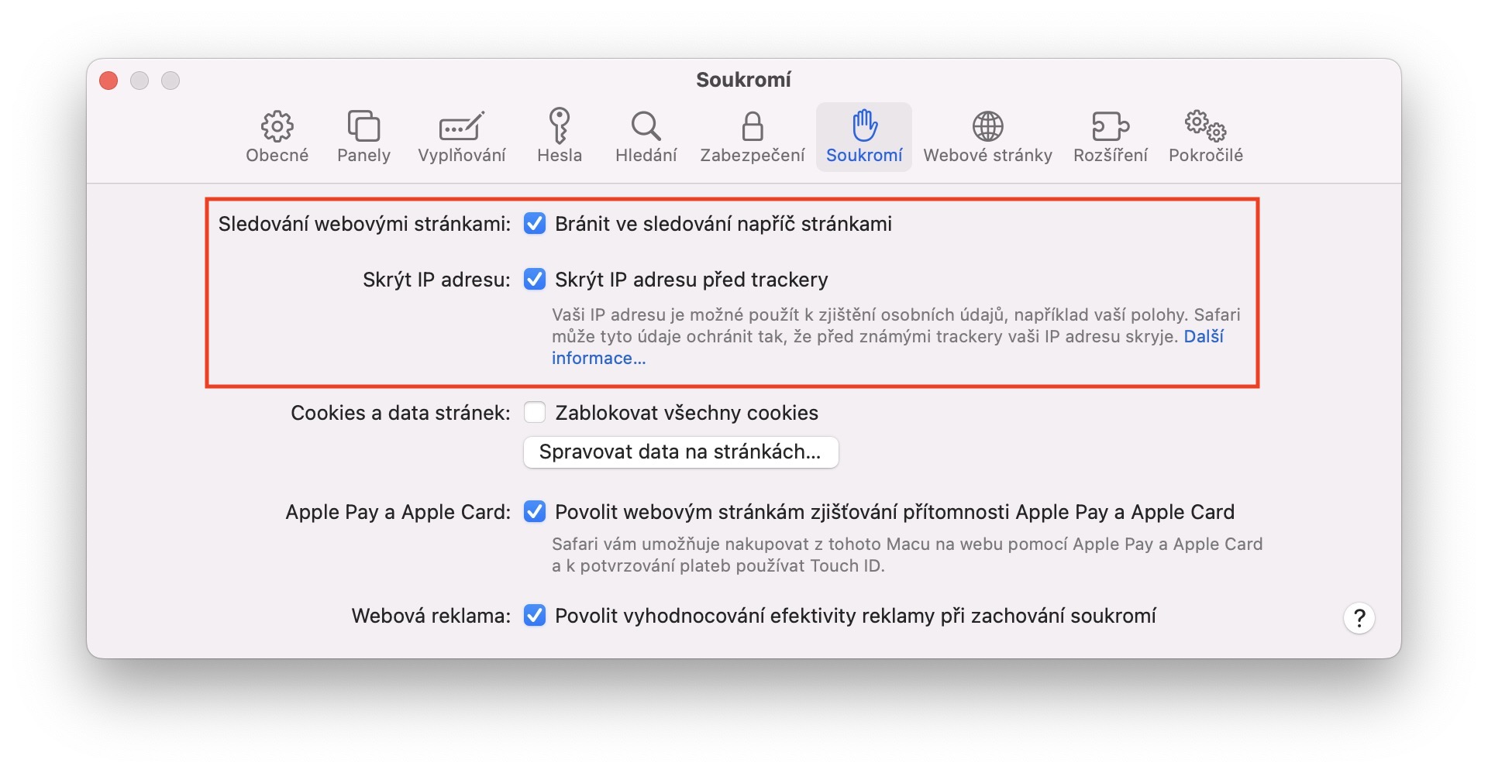Uncheck Skrýt IP adresu před trackery

pos(535,280)
